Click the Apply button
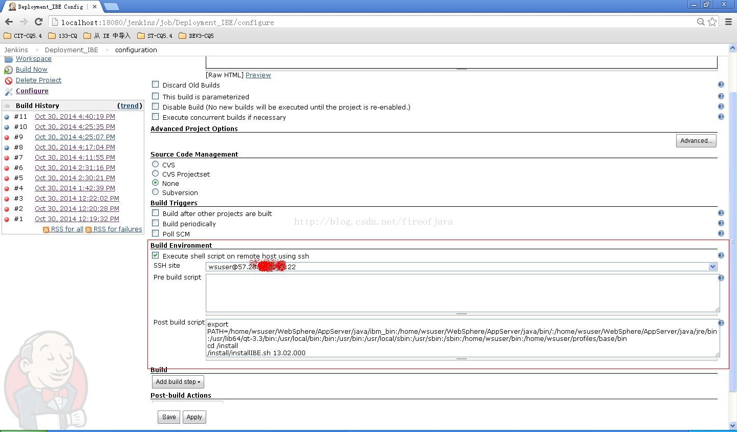The width and height of the screenshot is (737, 432). click(194, 417)
